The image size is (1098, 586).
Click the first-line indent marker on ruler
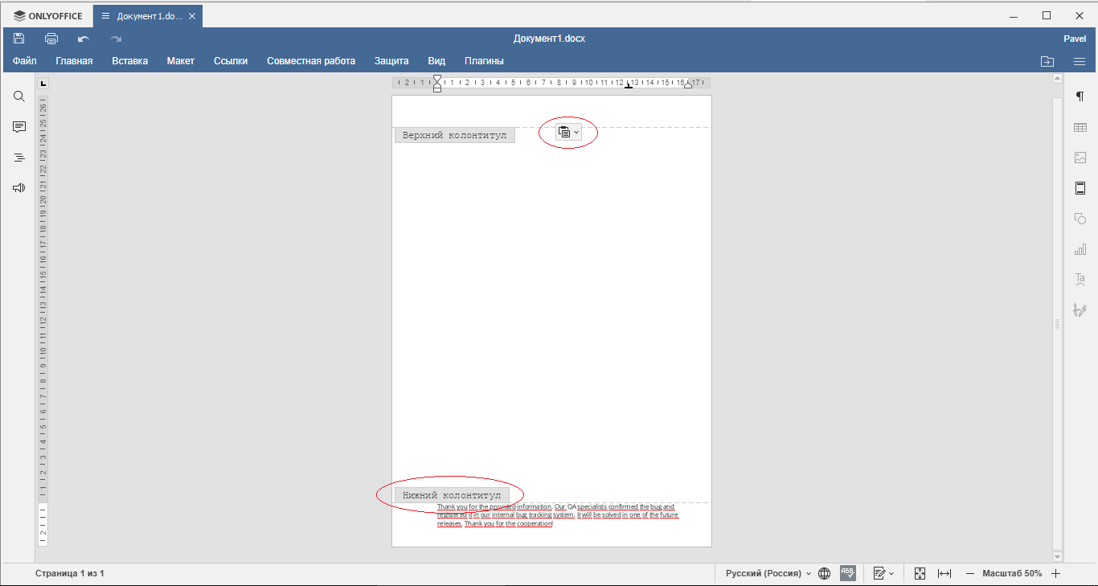pos(437,79)
